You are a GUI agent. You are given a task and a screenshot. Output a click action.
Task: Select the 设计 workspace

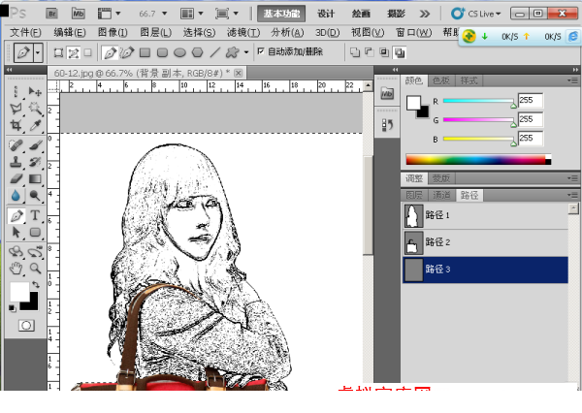click(x=326, y=14)
